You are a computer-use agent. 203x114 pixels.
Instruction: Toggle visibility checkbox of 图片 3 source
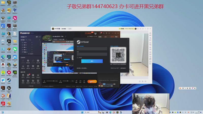point(22,50)
